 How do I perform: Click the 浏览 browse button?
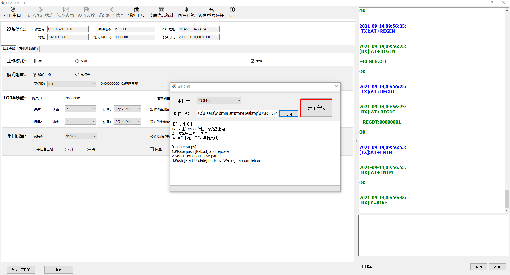[288, 113]
